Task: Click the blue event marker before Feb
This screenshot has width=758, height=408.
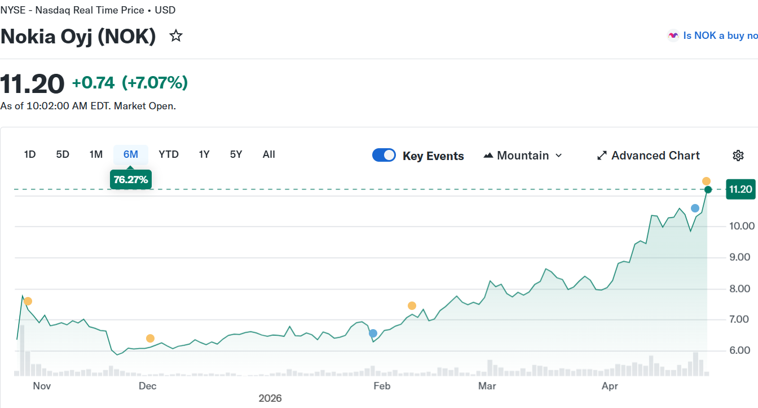Action: pyautogui.click(x=373, y=334)
